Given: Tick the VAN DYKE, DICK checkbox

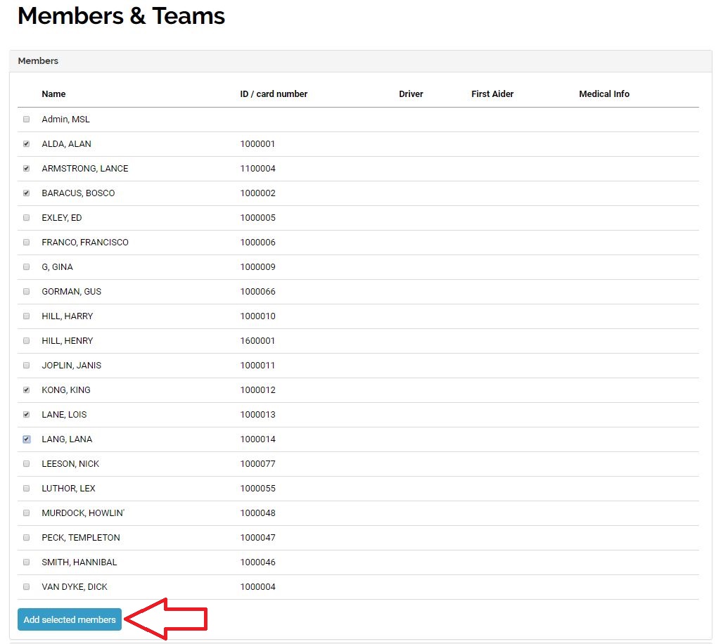Looking at the screenshot, I should click(27, 588).
